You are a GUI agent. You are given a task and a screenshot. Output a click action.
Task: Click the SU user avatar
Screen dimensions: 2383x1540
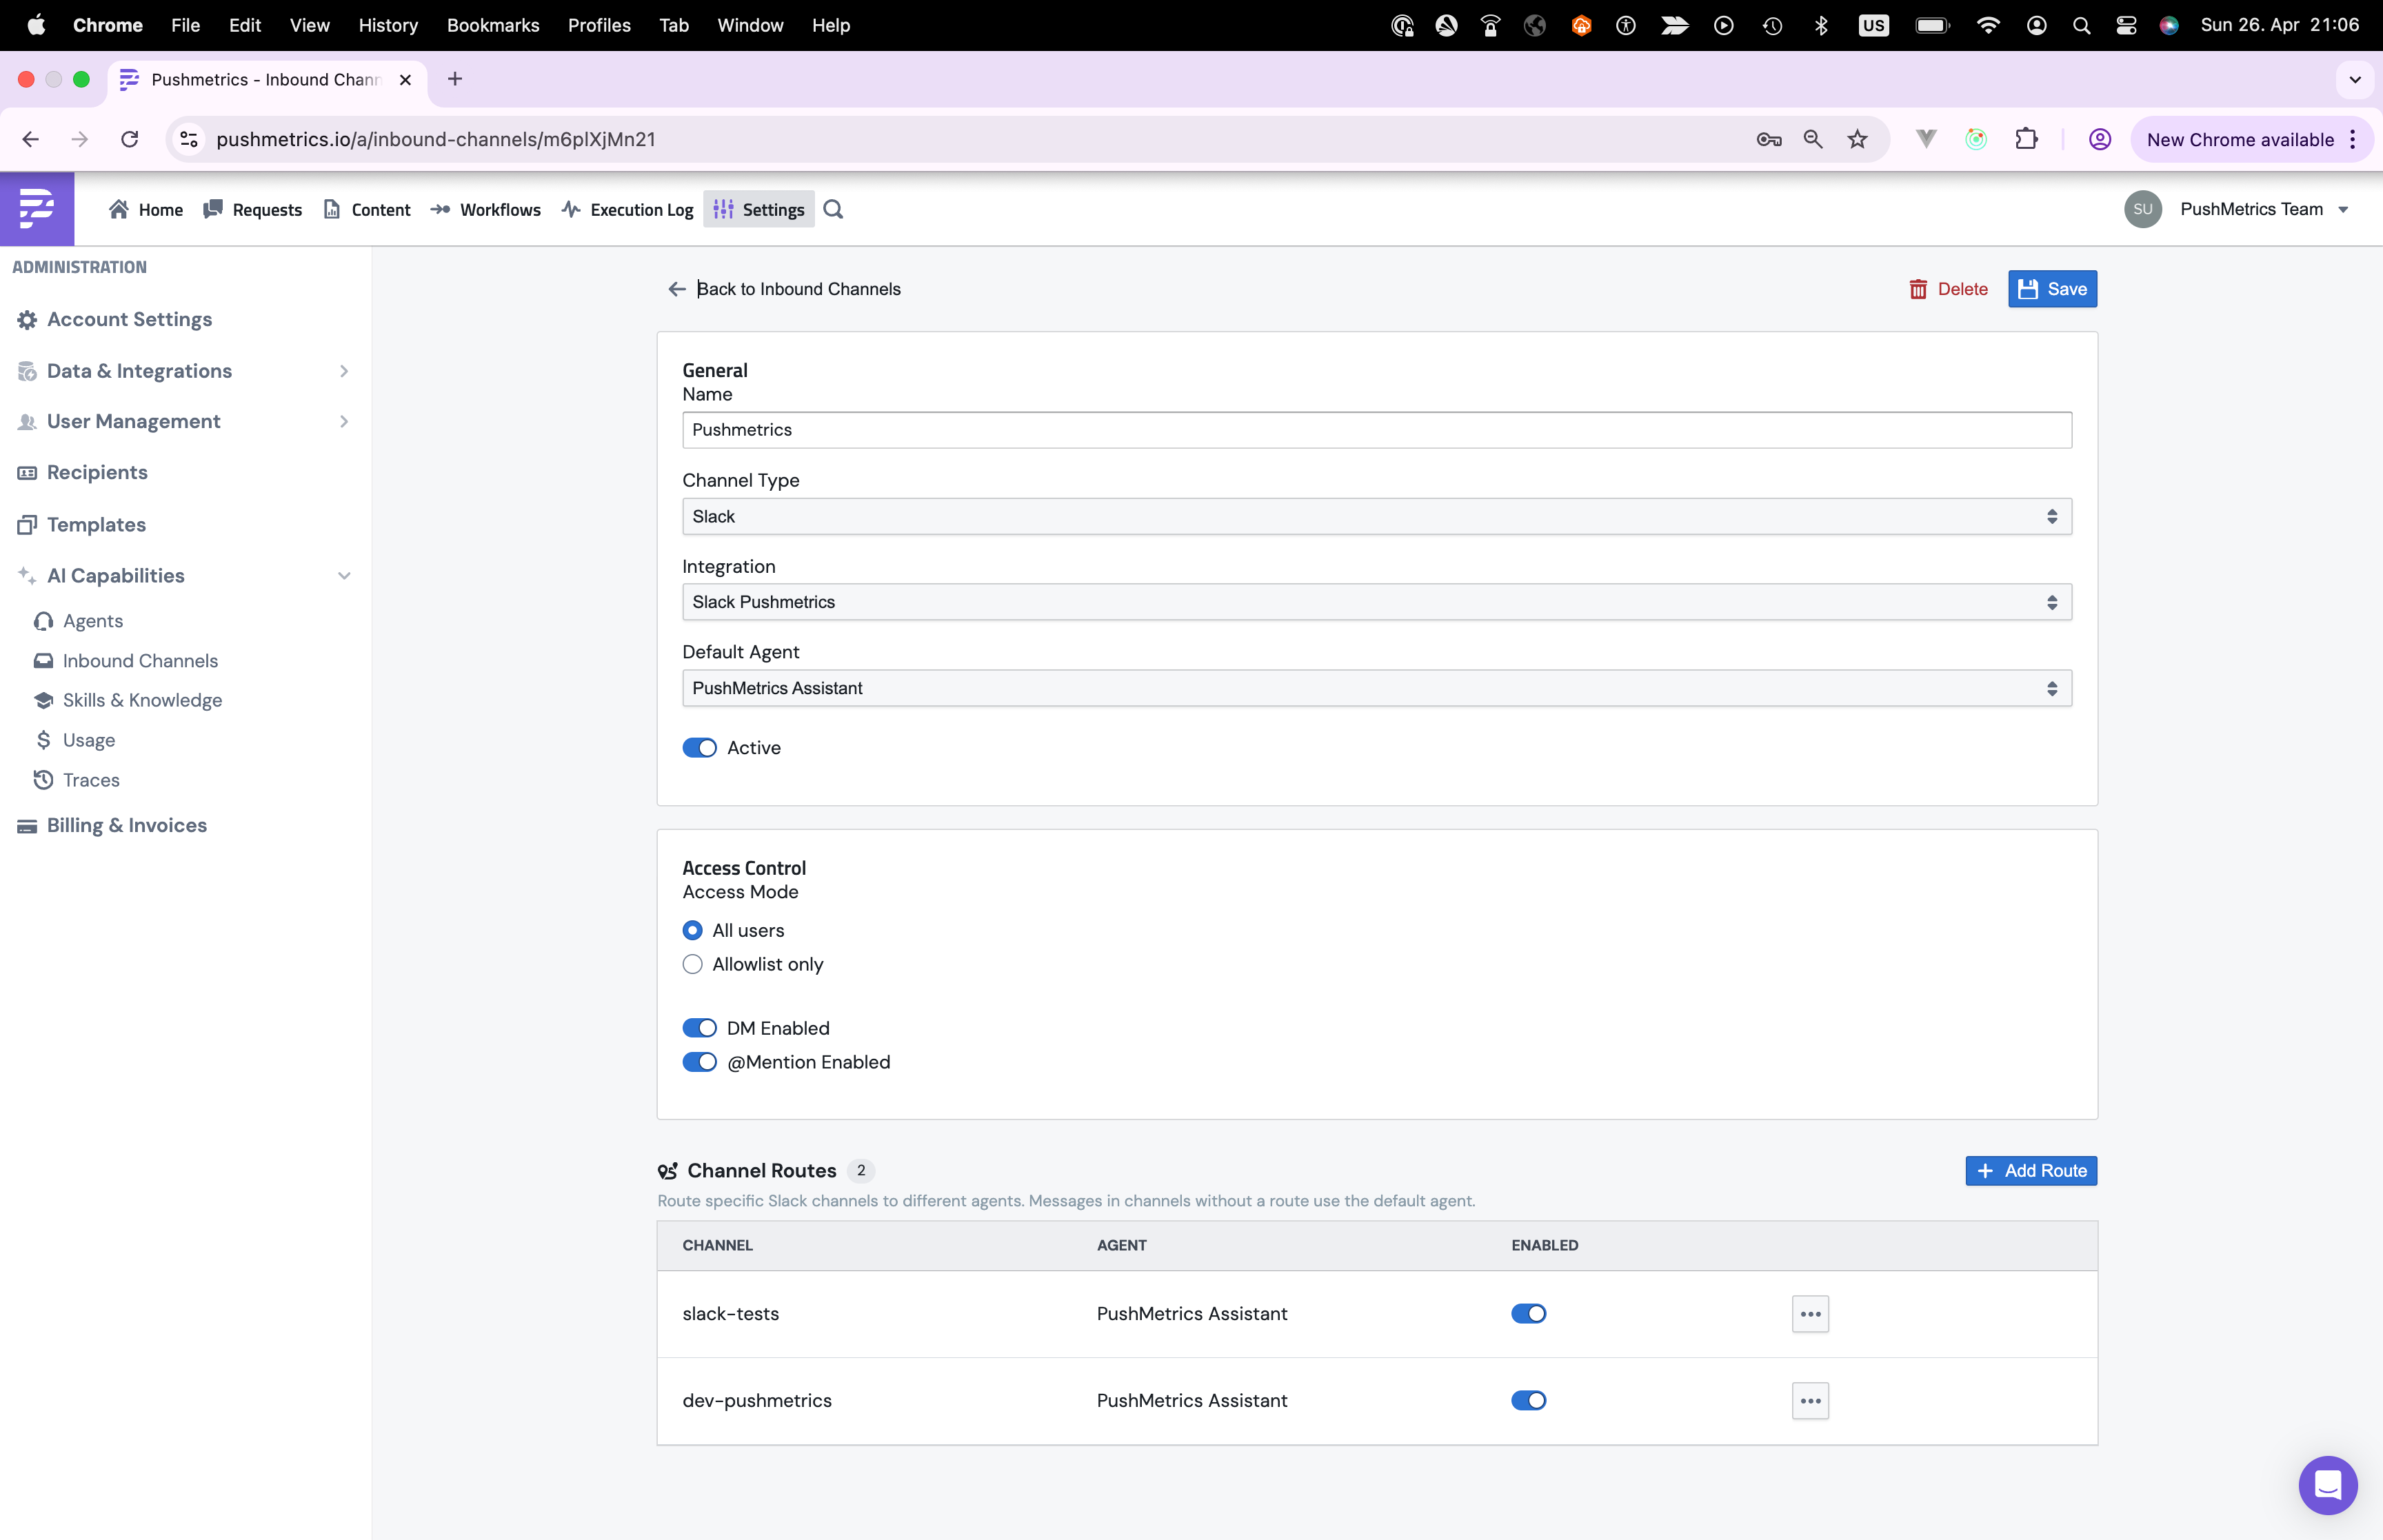coord(2142,209)
